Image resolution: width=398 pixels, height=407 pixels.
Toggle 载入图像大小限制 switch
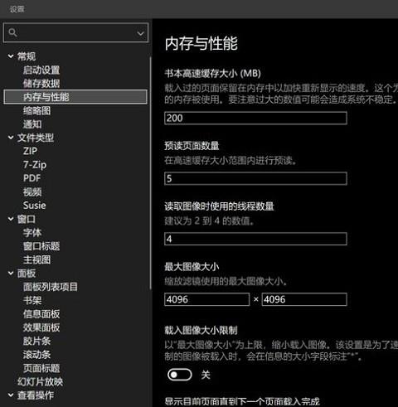(x=180, y=375)
